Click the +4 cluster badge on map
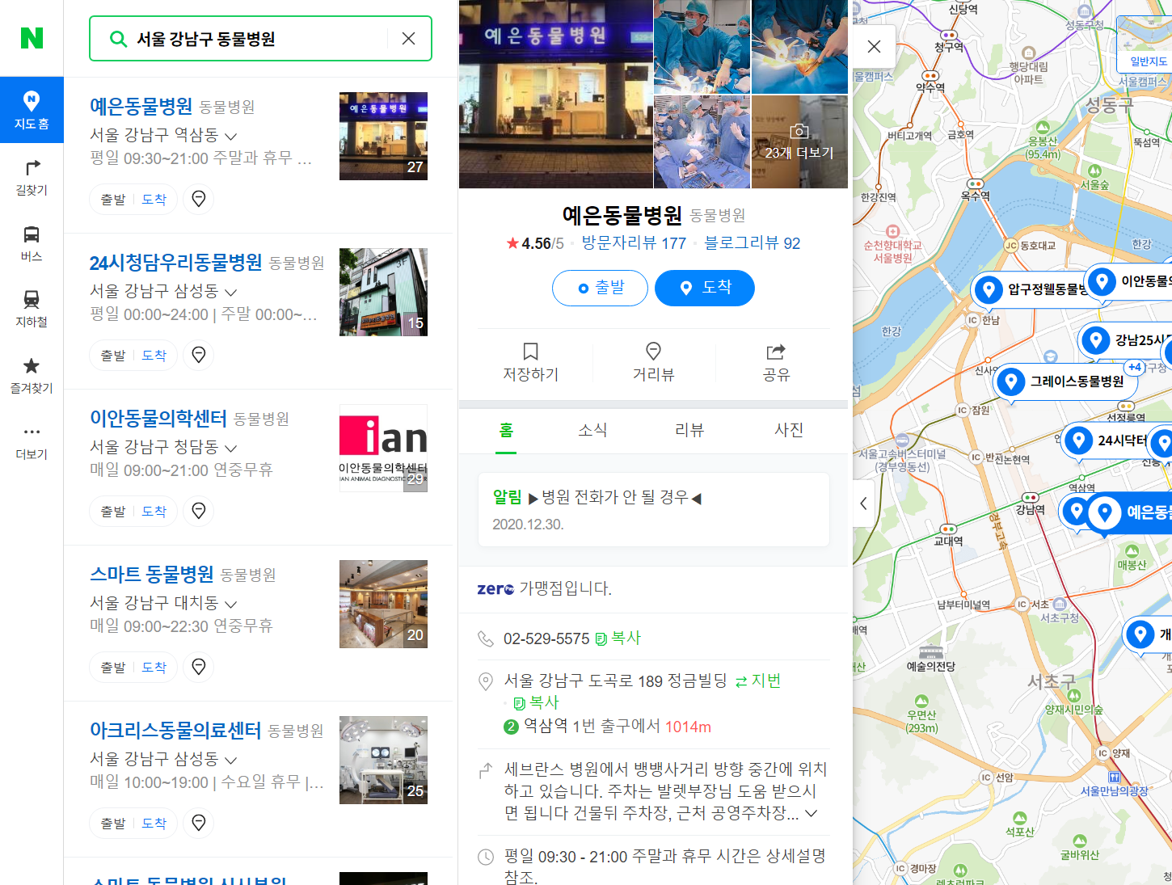The width and height of the screenshot is (1172, 885). click(1135, 367)
